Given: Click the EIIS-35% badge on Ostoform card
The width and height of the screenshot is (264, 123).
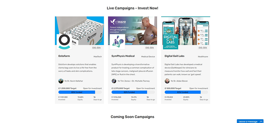Looking at the screenshot, I should [x=97, y=48].
